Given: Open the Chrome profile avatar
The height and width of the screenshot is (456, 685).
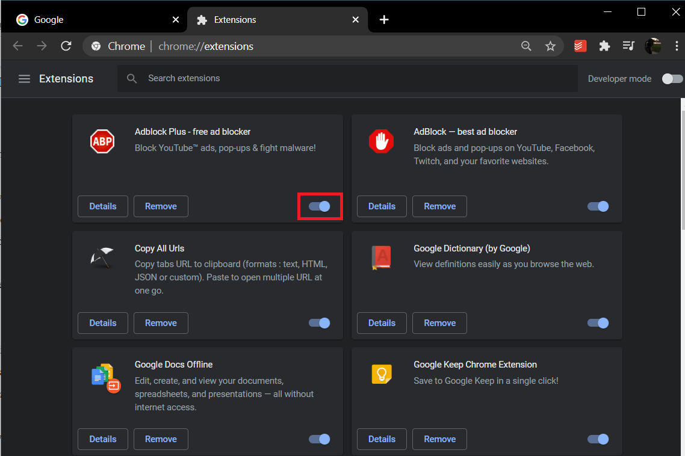Looking at the screenshot, I should (653, 45).
